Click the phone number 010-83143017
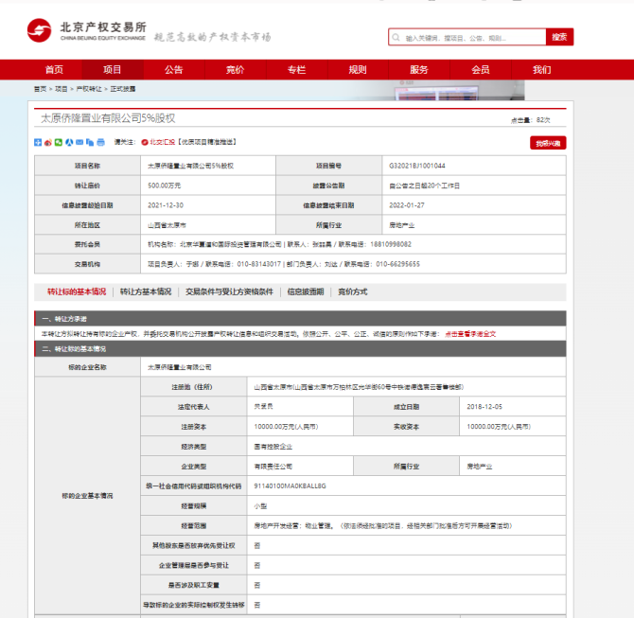The width and height of the screenshot is (634, 618). [258, 264]
